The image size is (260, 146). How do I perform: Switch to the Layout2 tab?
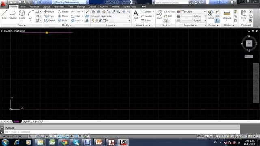[37, 122]
